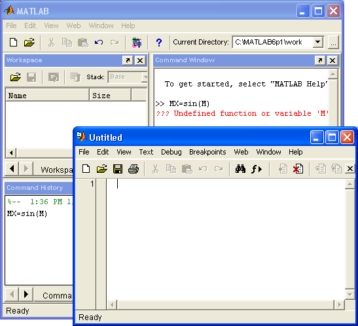This screenshot has width=358, height=326.
Task: Click Current Directory path field
Action: click(x=273, y=42)
